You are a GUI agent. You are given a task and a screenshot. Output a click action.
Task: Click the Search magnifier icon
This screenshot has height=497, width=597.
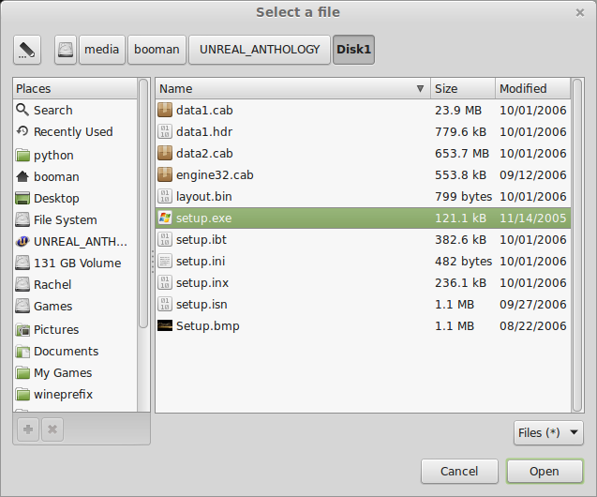point(22,110)
